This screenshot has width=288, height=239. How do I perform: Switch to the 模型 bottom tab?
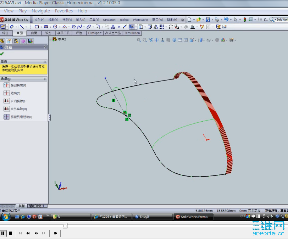(x=22, y=206)
